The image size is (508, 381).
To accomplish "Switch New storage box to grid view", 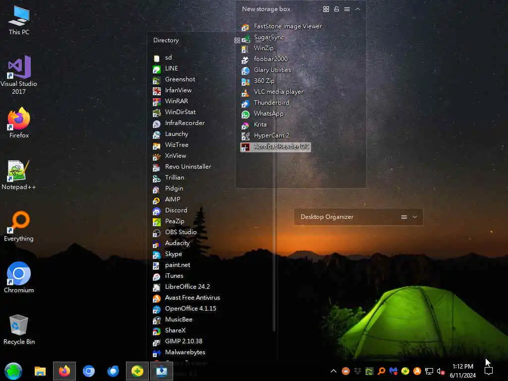I will 326,9.
